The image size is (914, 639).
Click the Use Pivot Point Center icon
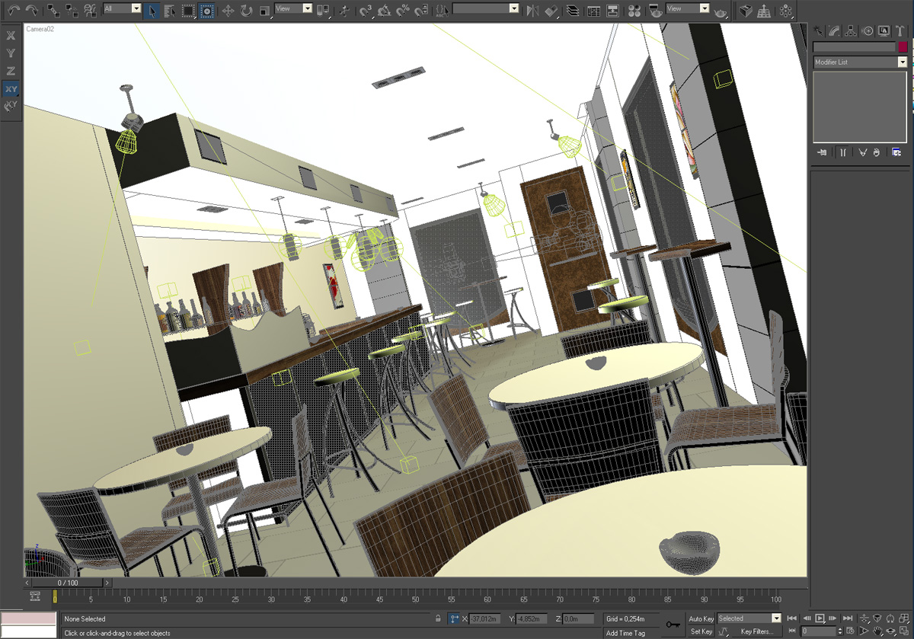point(324,11)
